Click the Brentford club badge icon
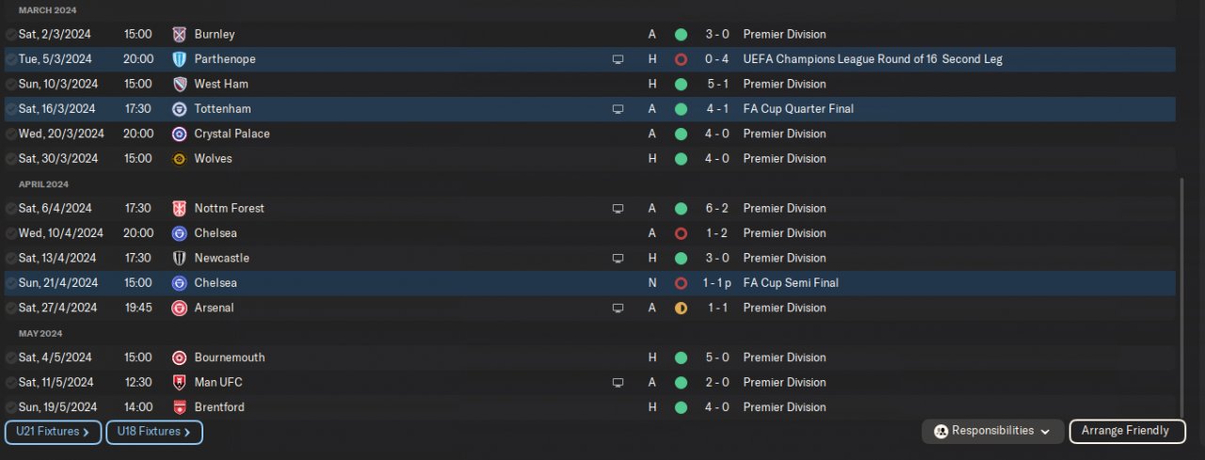The height and width of the screenshot is (460, 1205). tap(179, 407)
